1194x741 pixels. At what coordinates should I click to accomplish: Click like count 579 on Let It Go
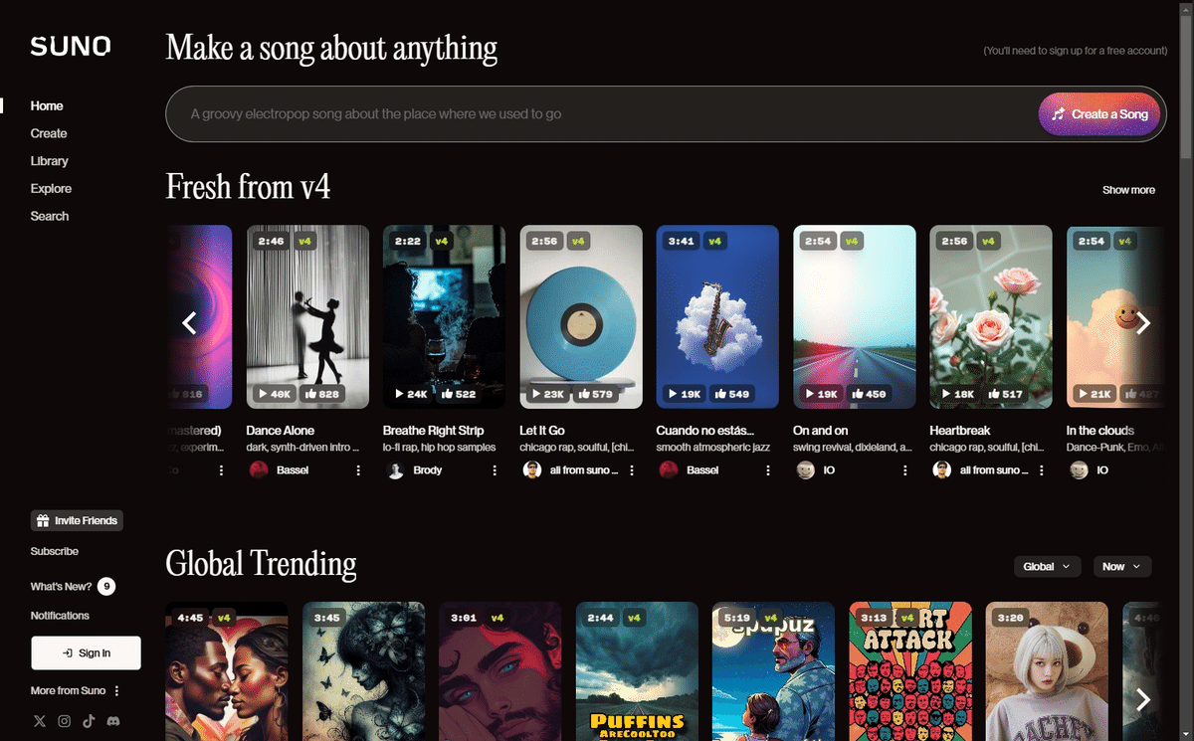click(x=595, y=394)
